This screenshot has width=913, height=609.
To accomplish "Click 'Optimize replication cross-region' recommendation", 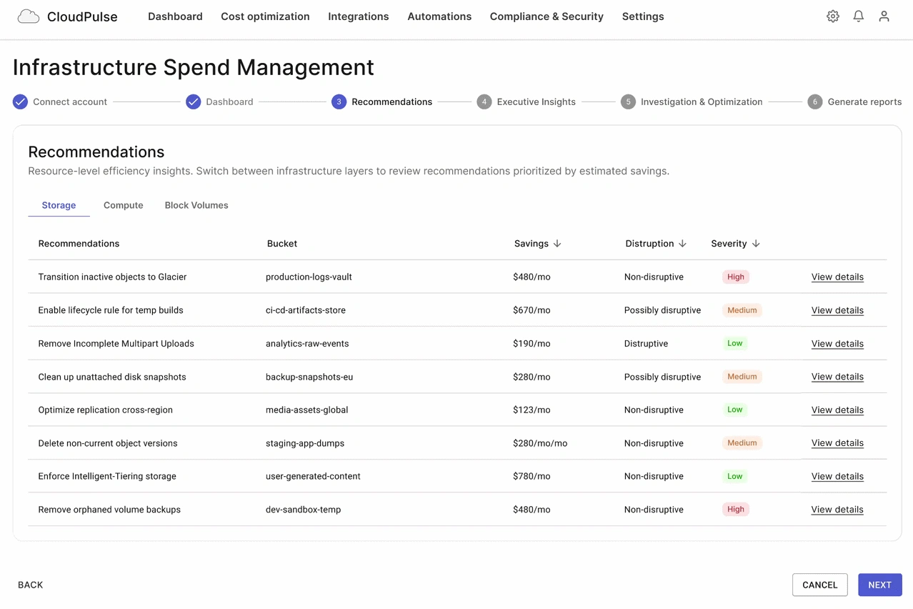I will pyautogui.click(x=106, y=410).
